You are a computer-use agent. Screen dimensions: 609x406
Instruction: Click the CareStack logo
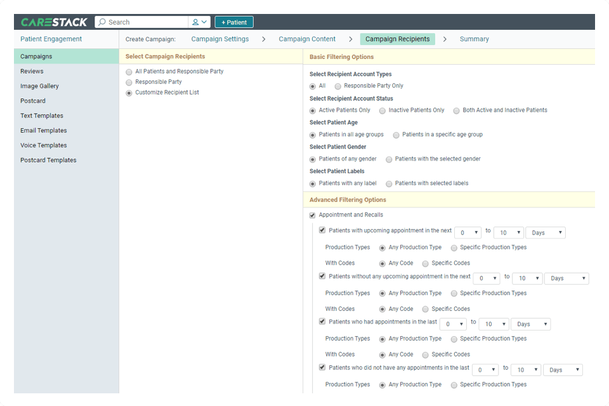pos(54,22)
